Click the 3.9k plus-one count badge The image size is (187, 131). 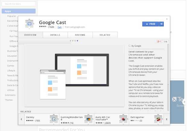[165, 42]
